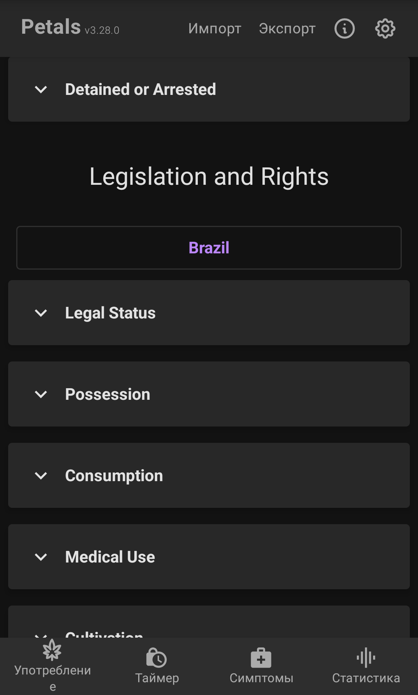Open the Medical Use section title
This screenshot has height=695, width=418.
click(x=110, y=557)
